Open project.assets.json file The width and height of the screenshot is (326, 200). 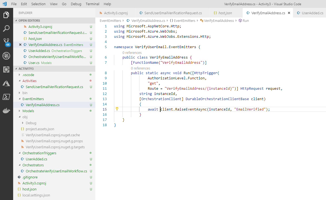click(x=54, y=129)
